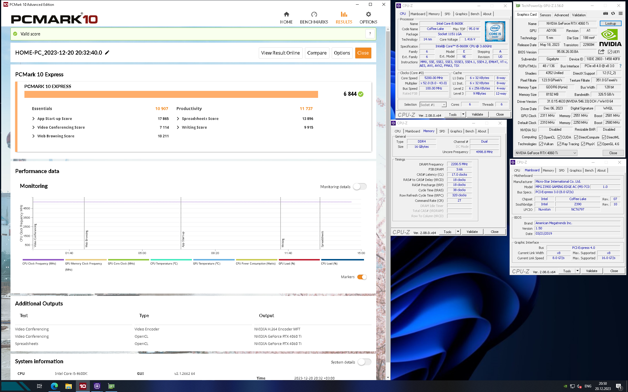Click the red GPU Load legend swatch
Image resolution: width=628 pixels, height=392 pixels.
coord(299,260)
